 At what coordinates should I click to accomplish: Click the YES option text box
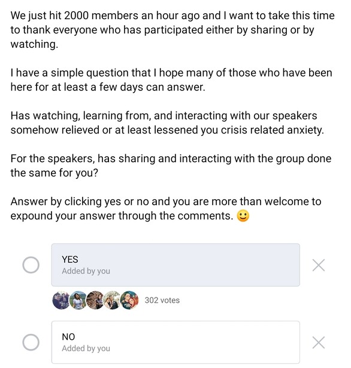175,265
